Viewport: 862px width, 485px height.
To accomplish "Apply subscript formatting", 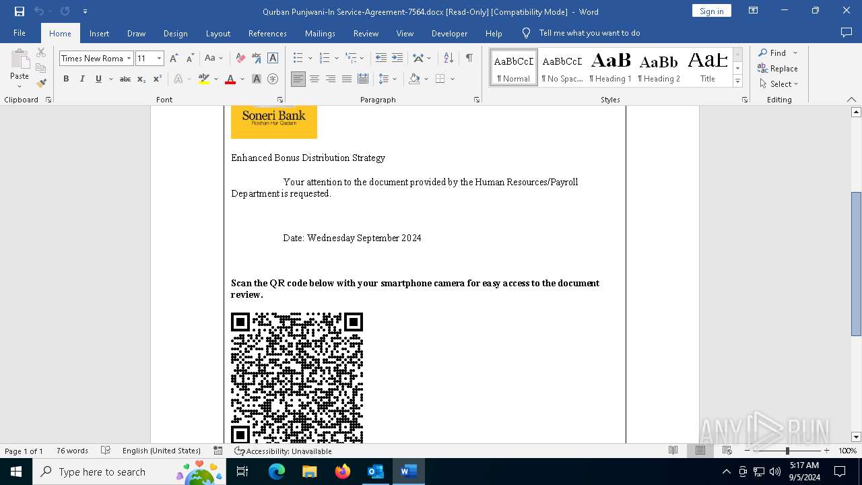I will coord(141,79).
